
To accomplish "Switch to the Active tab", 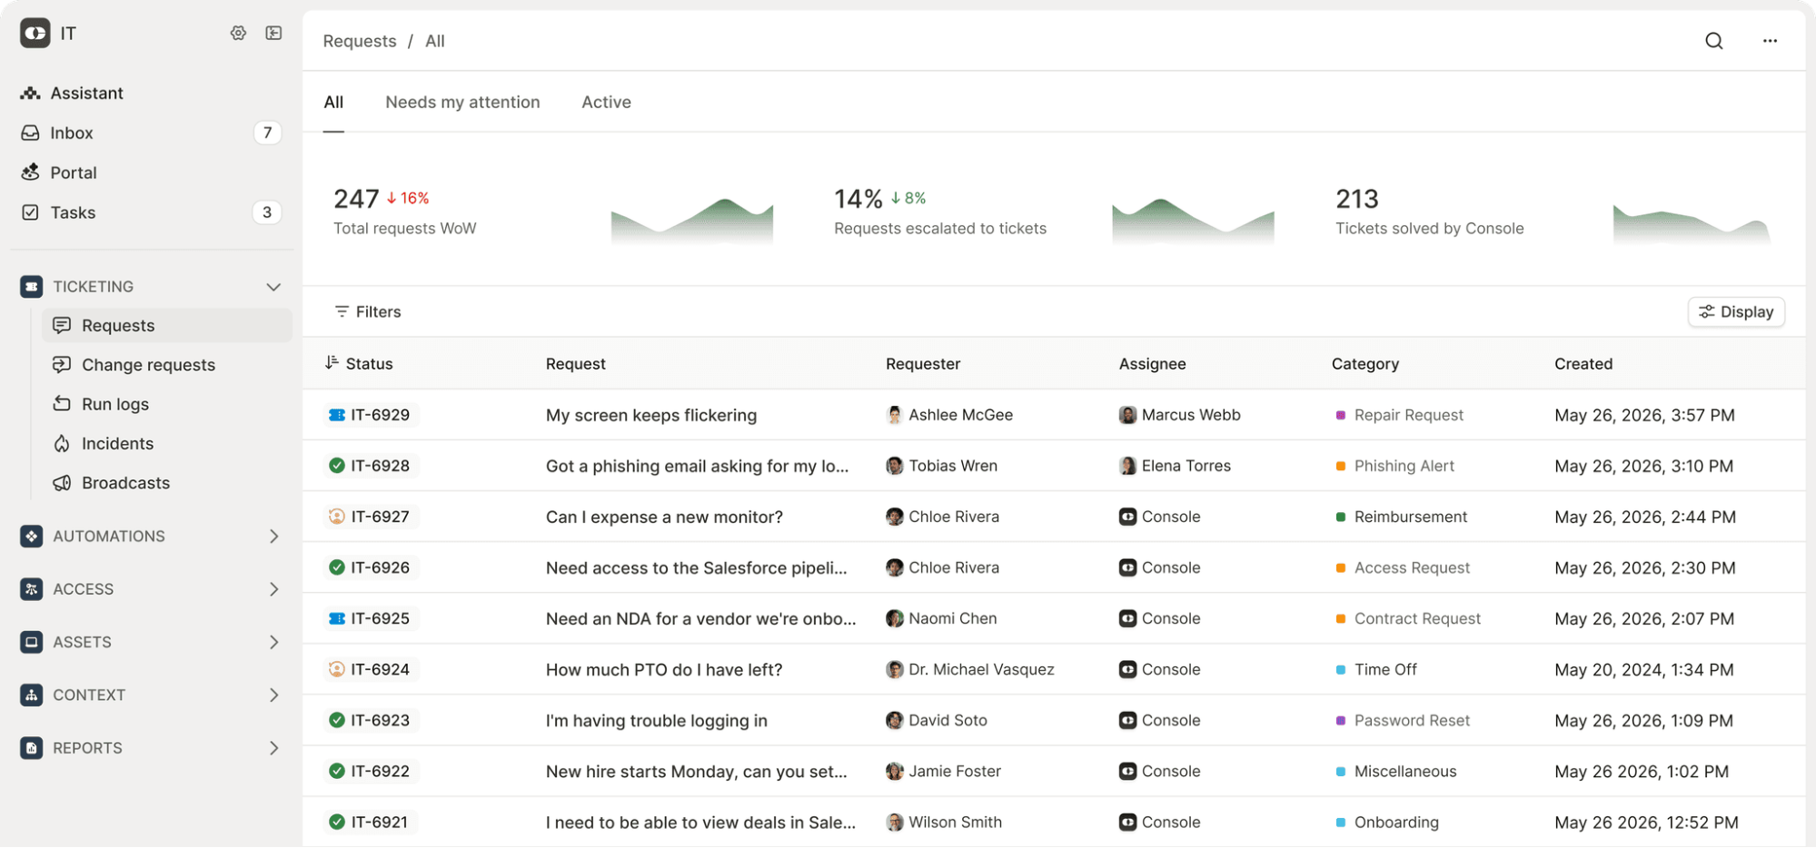I will point(606,103).
